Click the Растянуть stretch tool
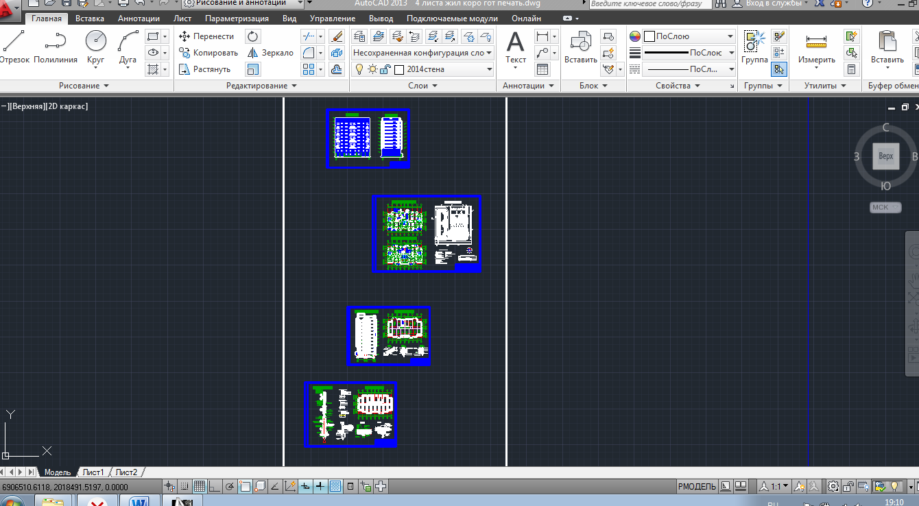The height and width of the screenshot is (506, 919). pyautogui.click(x=205, y=69)
